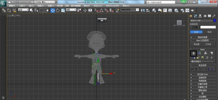The image size is (218, 100).
Task: Click the Render Production teapot icon
Action: (192, 10)
